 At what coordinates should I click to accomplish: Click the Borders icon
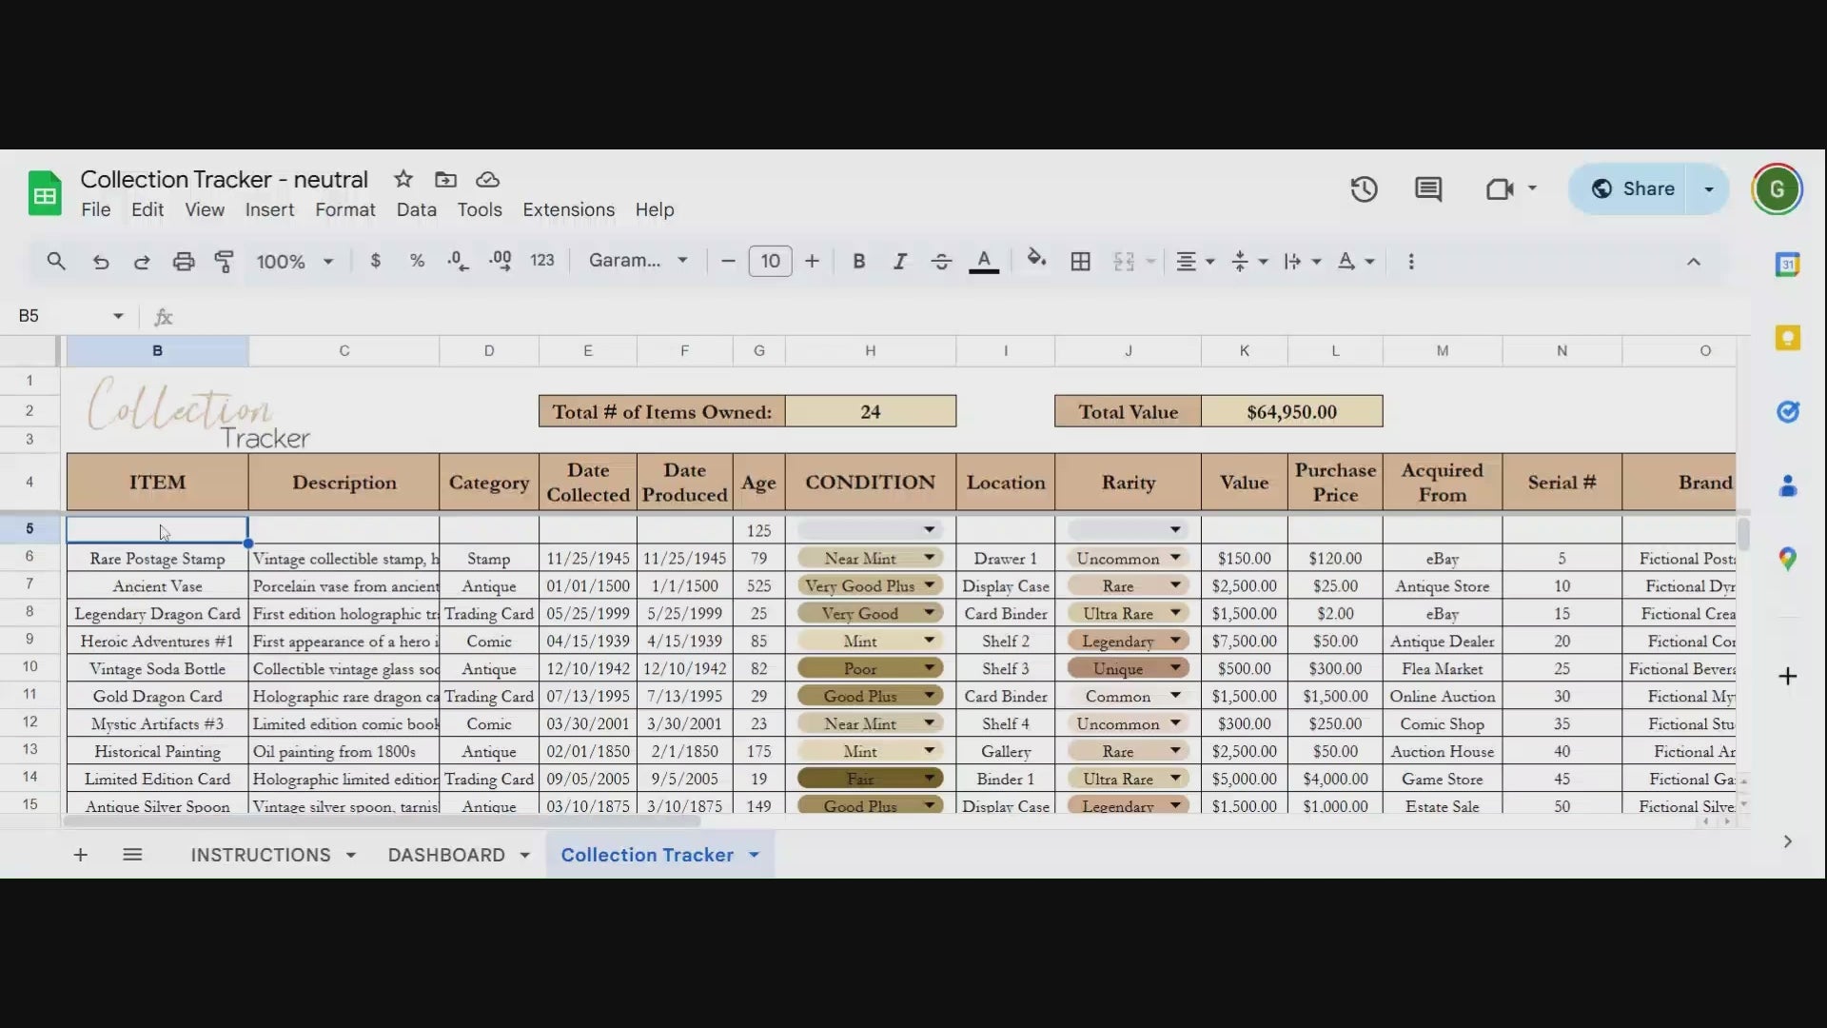tap(1080, 261)
